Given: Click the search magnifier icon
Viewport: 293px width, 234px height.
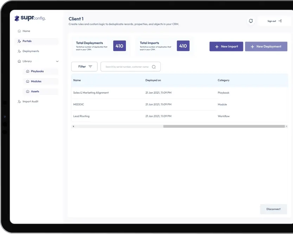Looking at the screenshot, I should [154, 67].
